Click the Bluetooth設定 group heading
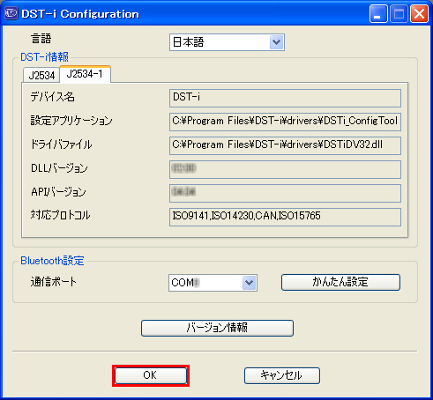The width and height of the screenshot is (433, 400). point(52,261)
